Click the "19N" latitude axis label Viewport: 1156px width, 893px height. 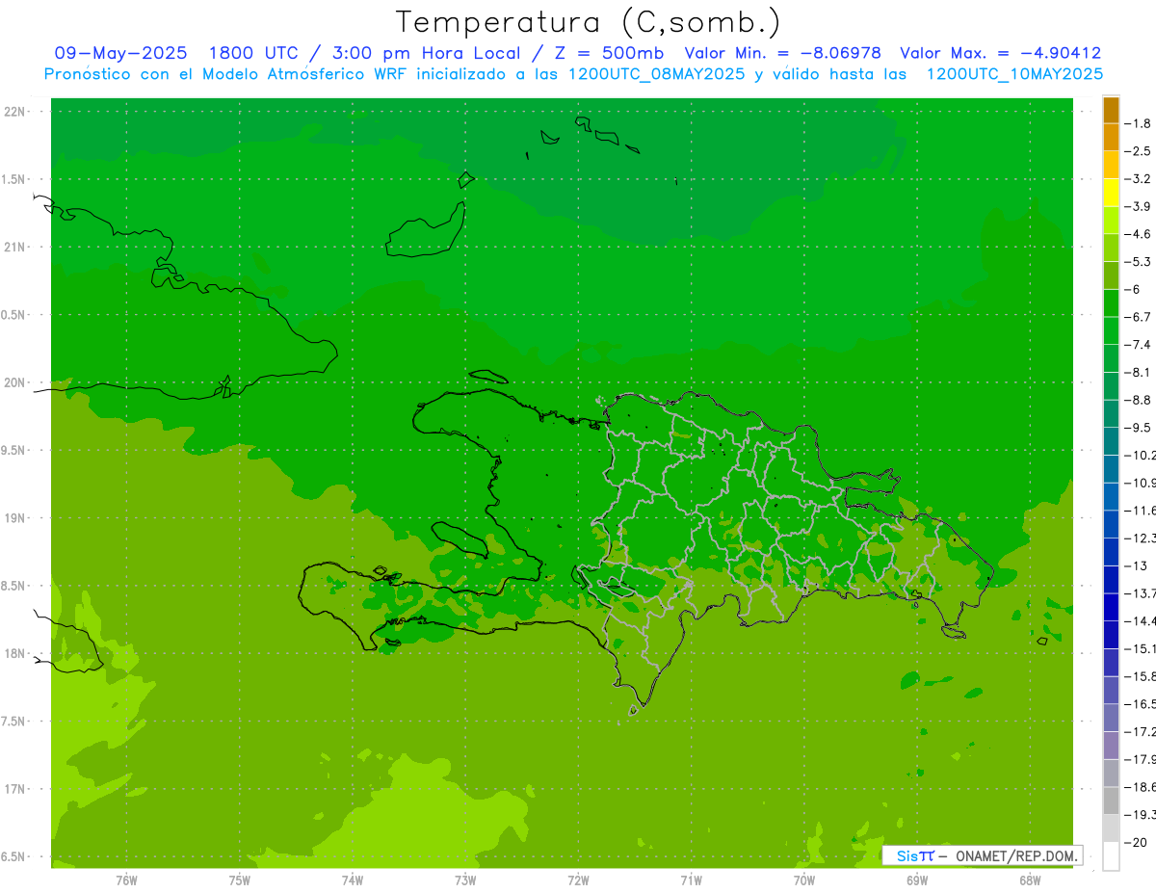point(16,518)
